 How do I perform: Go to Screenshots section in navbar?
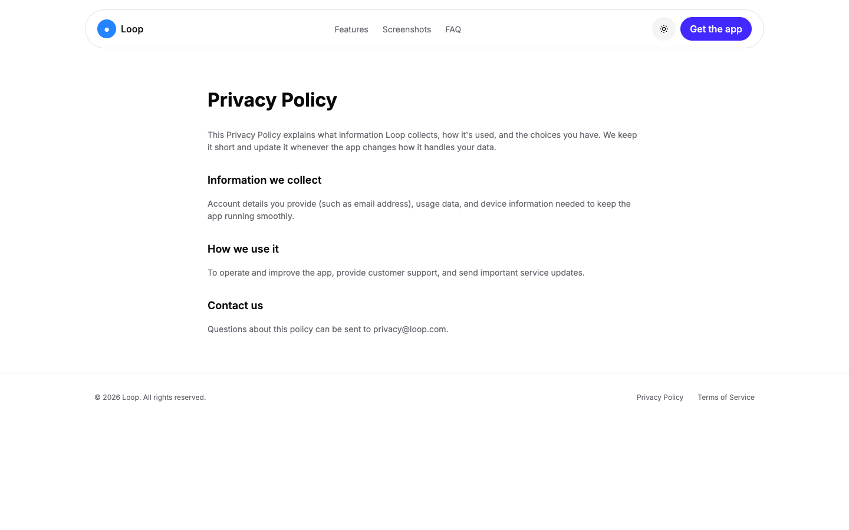point(407,29)
